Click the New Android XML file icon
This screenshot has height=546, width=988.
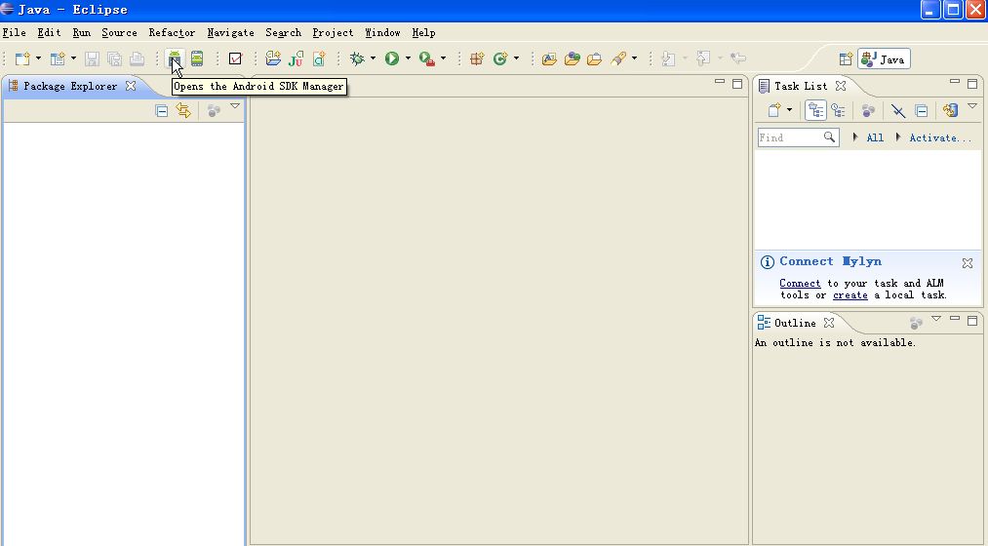[x=273, y=58]
